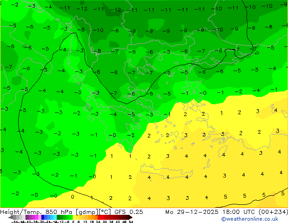This screenshot has height=223, width=288.
Task: Click the '18:00 UTC' time text
Action: tap(239, 212)
